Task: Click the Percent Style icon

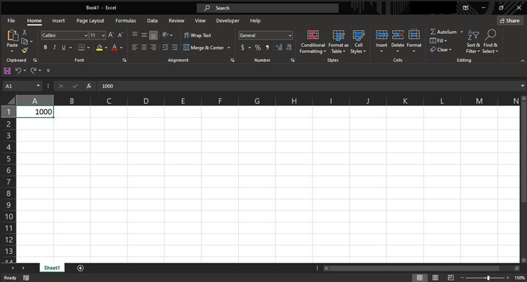Action: click(258, 48)
